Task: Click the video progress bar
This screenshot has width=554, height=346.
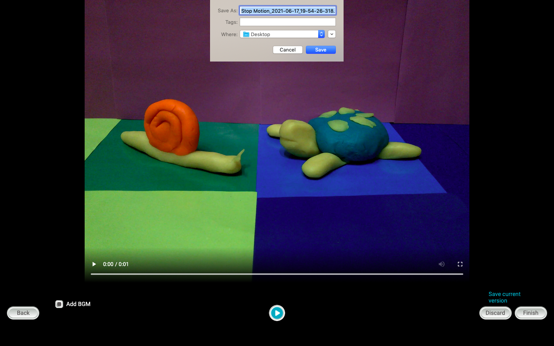Action: point(277,274)
